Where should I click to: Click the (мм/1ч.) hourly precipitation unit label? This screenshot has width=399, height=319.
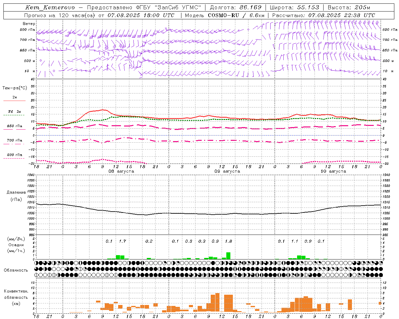16,251
